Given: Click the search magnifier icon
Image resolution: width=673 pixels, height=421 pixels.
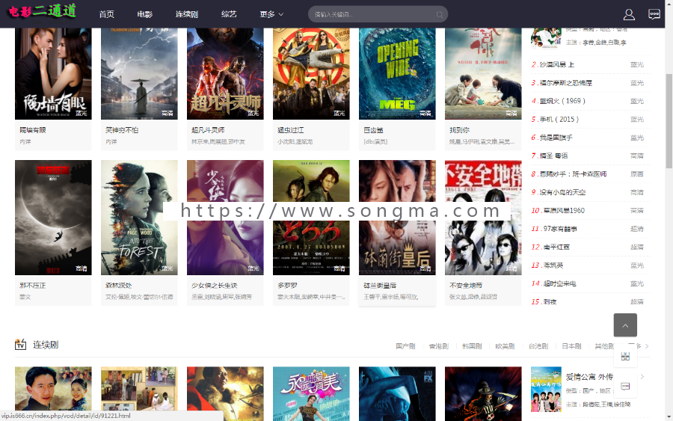Looking at the screenshot, I should pyautogui.click(x=440, y=15).
